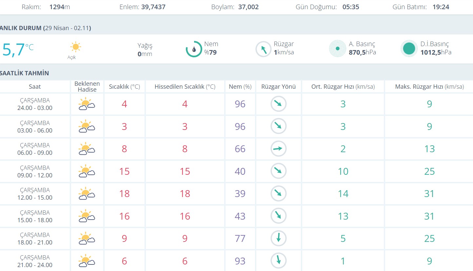
Task: Click partly cloudy icon for 12.00 - 15.00
Action: click(x=87, y=194)
